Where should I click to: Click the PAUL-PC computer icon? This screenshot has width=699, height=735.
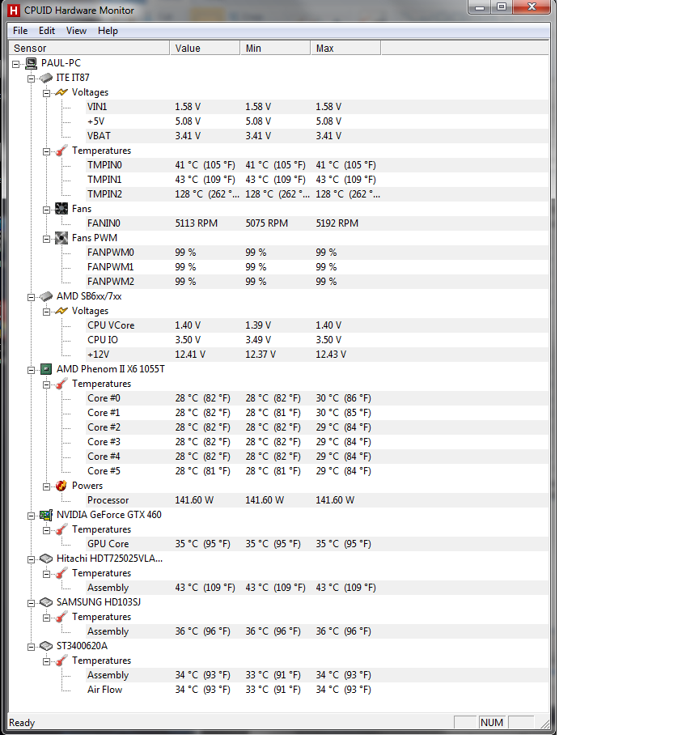point(31,63)
